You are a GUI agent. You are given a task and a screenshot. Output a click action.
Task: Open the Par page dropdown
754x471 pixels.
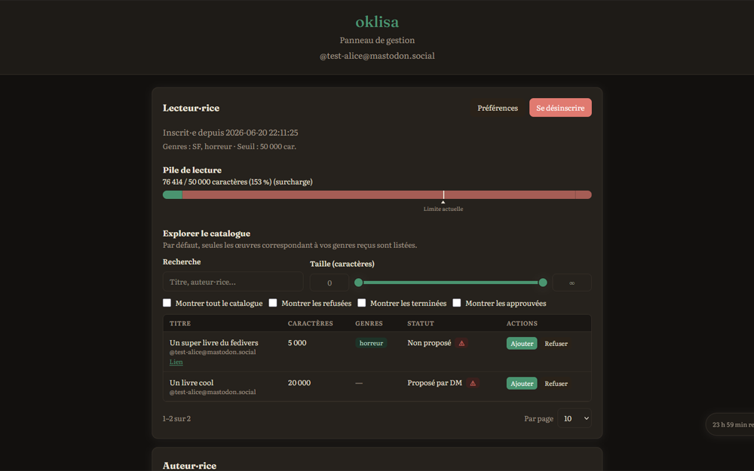(x=574, y=418)
